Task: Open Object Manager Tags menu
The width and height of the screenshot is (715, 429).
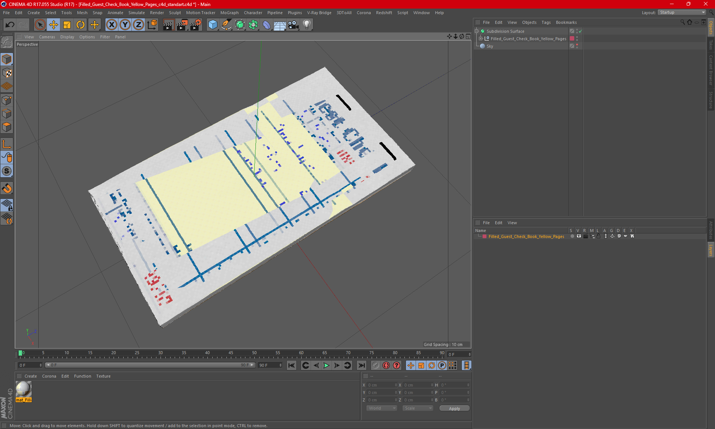Action: 546,22
